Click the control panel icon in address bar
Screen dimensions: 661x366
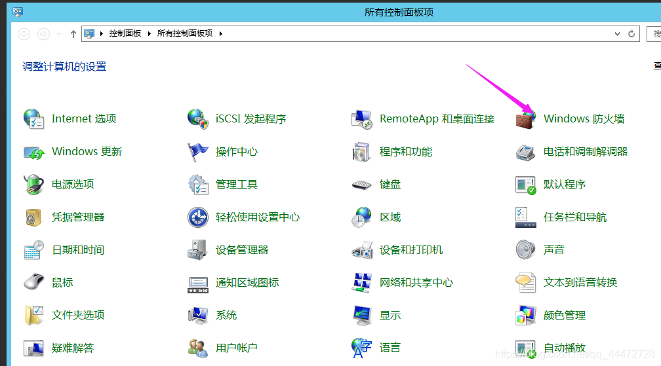click(x=89, y=33)
